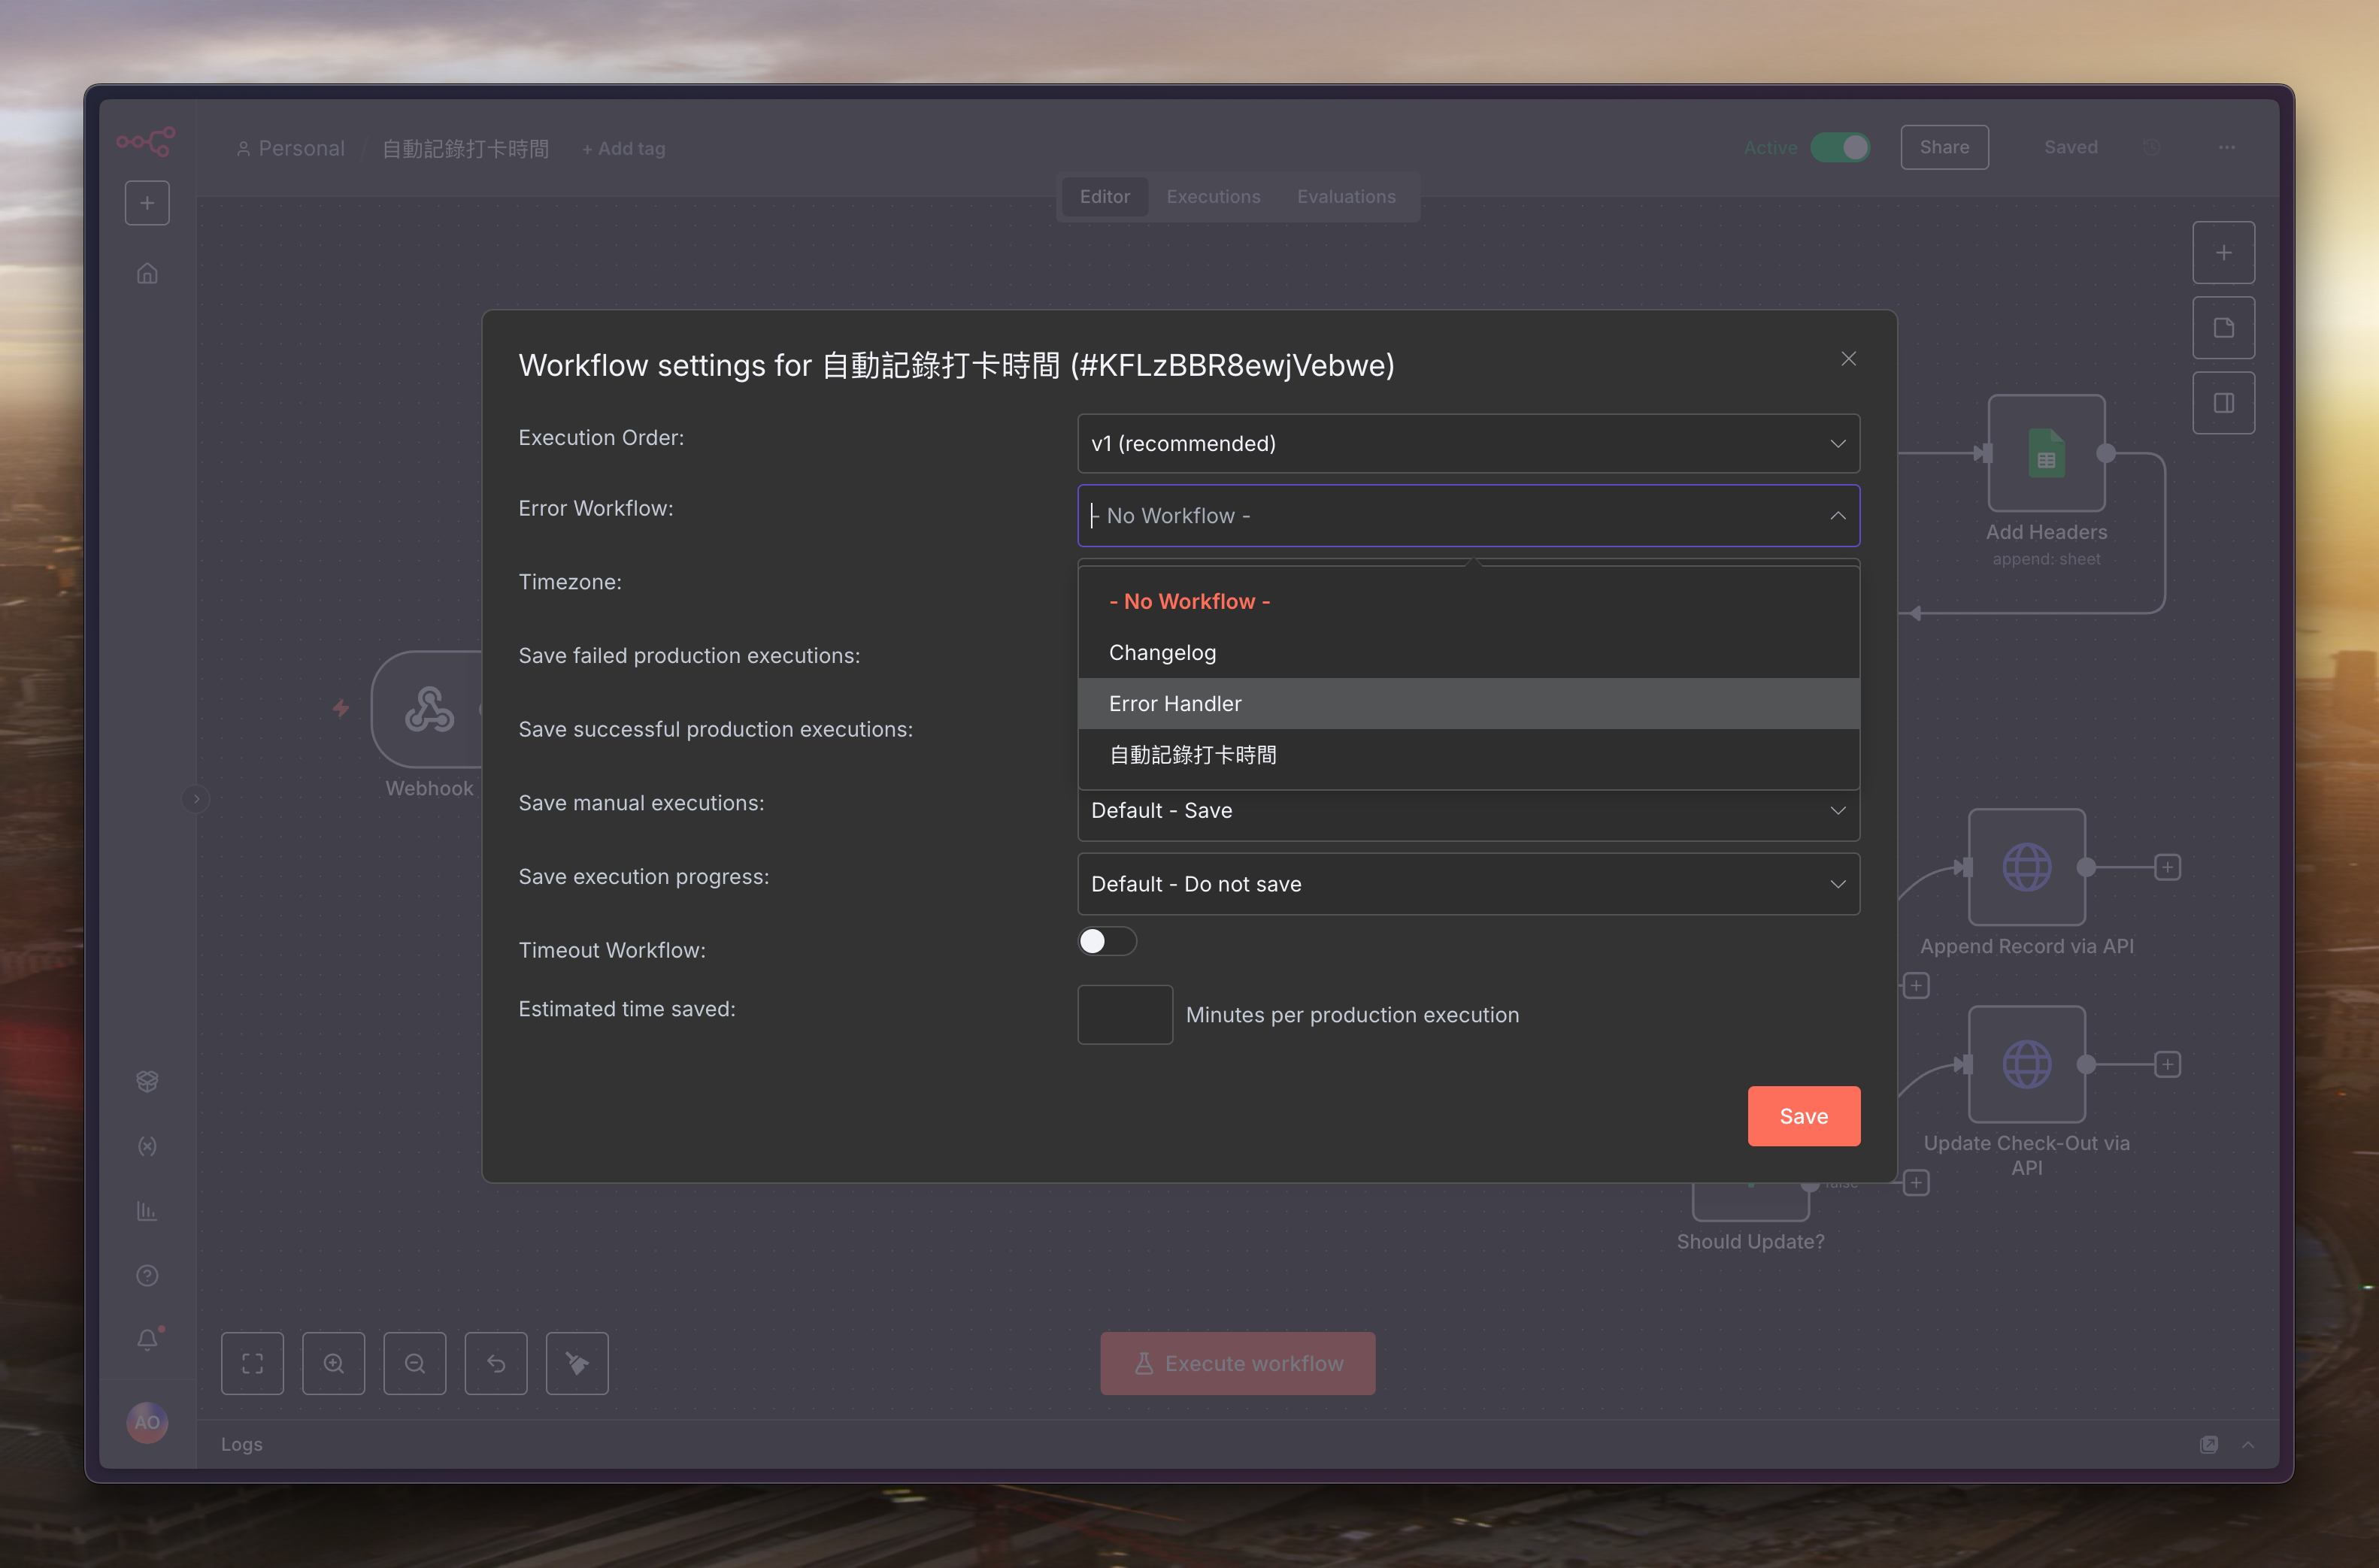Viewport: 2379px width, 1568px height.
Task: Click the zoom in canvas icon
Action: [x=333, y=1363]
